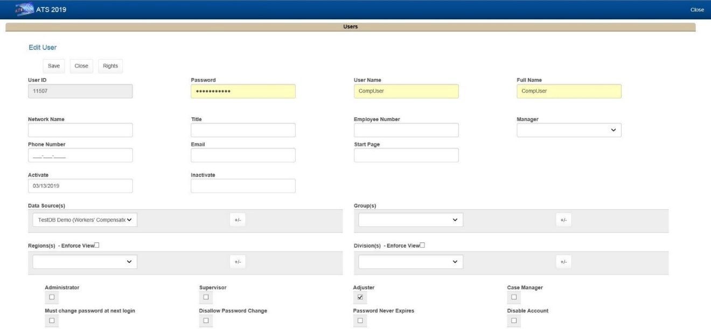Tick the Disable Account checkbox
Image resolution: width=711 pixels, height=329 pixels.
point(513,320)
